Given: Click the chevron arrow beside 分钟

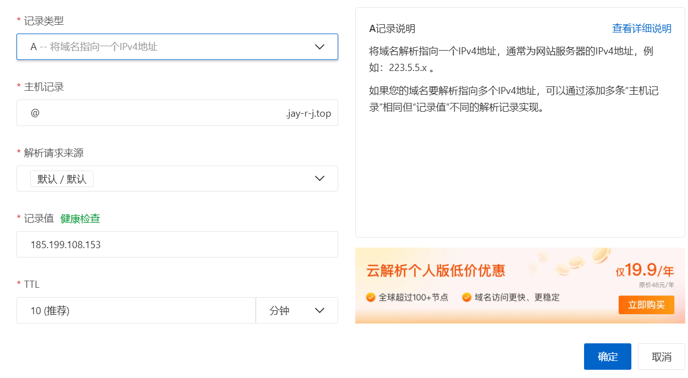Looking at the screenshot, I should coord(320,310).
